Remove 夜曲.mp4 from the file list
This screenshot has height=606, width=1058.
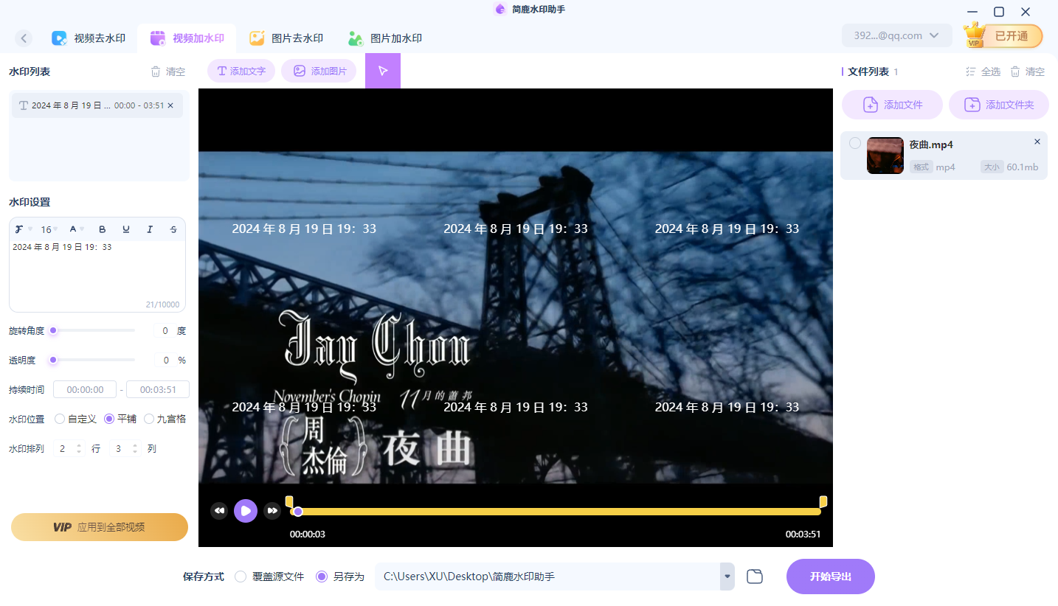pos(1037,142)
